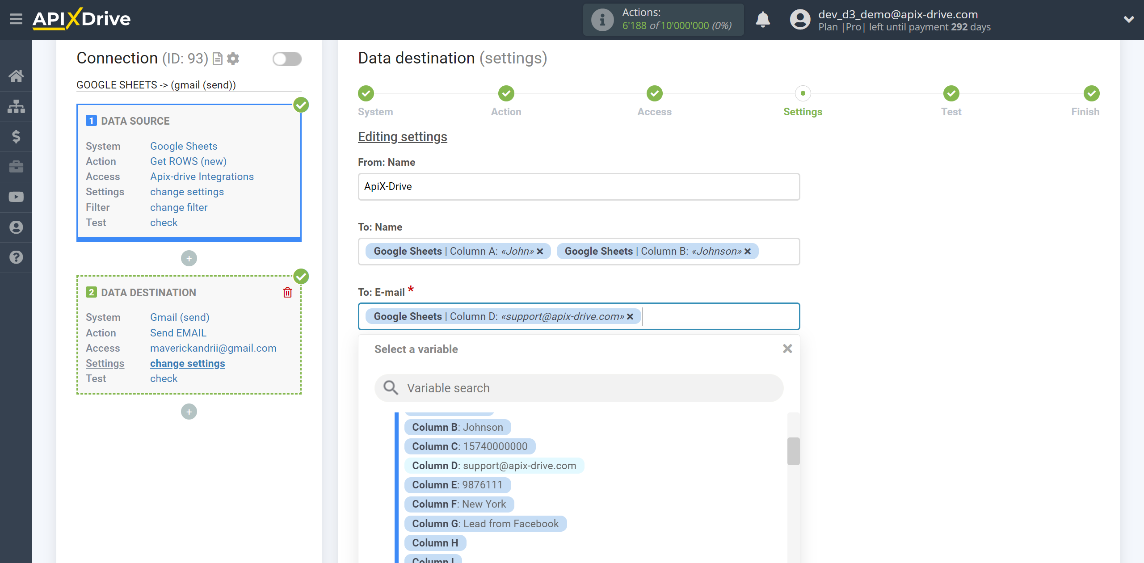This screenshot has height=563, width=1144.
Task: Expand the account dropdown chevron
Action: pyautogui.click(x=1129, y=19)
